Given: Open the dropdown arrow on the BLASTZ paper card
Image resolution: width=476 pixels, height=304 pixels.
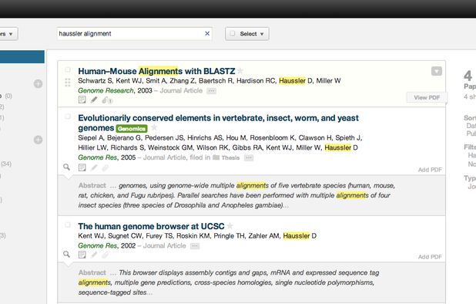Looking at the screenshot, I should [437, 71].
